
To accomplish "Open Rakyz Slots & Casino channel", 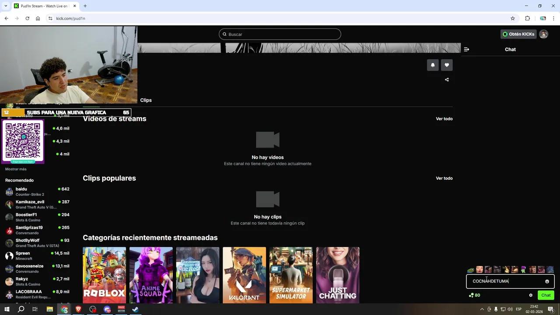I will (37, 281).
